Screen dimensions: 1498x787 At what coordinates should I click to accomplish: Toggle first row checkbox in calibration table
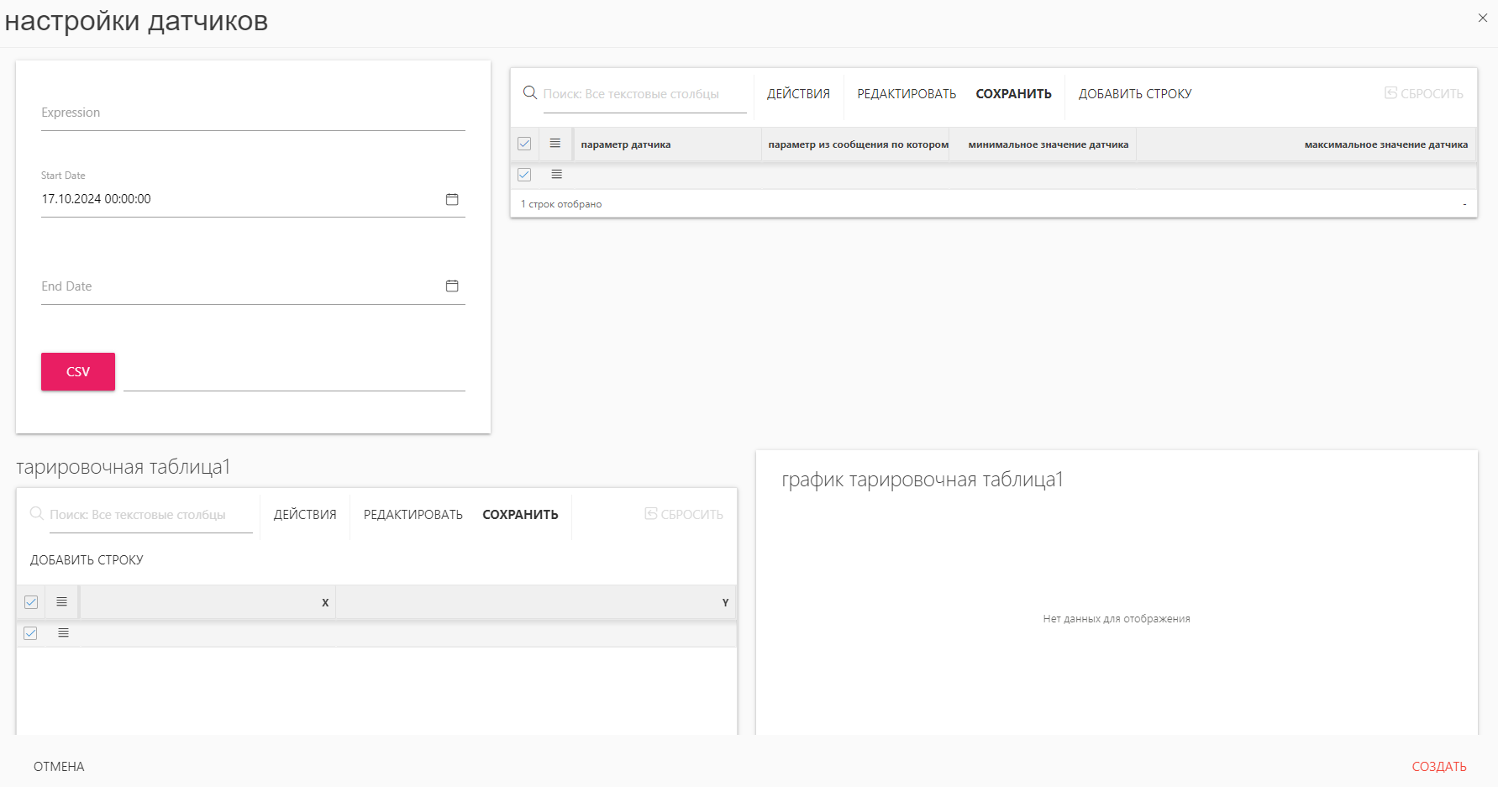coord(31,633)
